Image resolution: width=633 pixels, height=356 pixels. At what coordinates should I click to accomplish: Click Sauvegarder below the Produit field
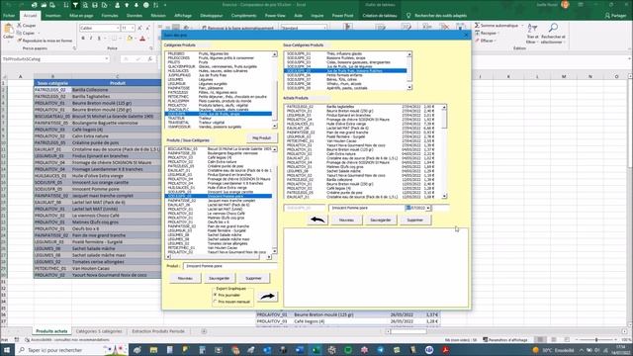[220, 278]
